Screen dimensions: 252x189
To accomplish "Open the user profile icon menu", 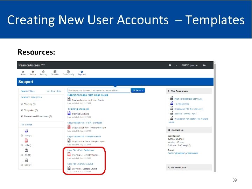I will click(x=204, y=65).
